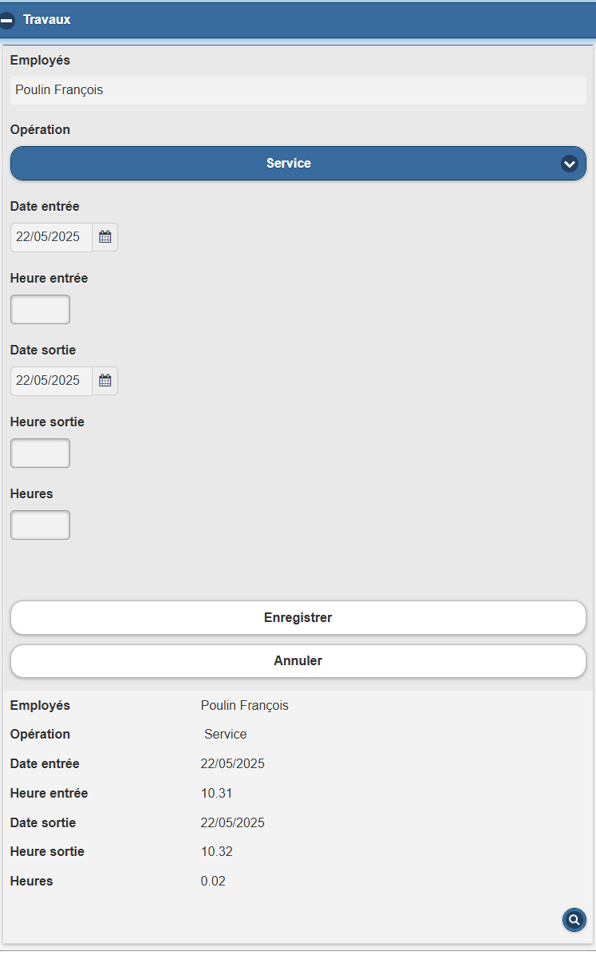Click the Travaux header title

(x=47, y=19)
